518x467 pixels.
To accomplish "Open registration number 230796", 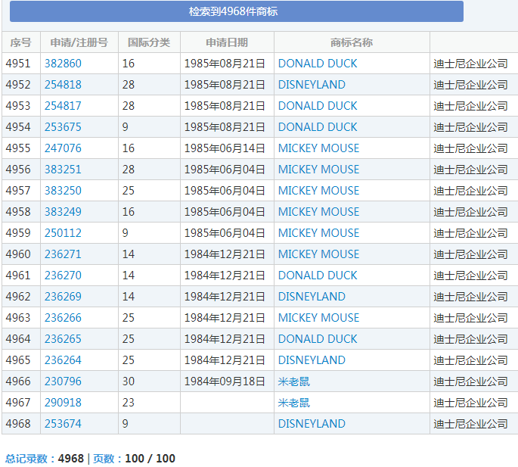I will click(63, 381).
